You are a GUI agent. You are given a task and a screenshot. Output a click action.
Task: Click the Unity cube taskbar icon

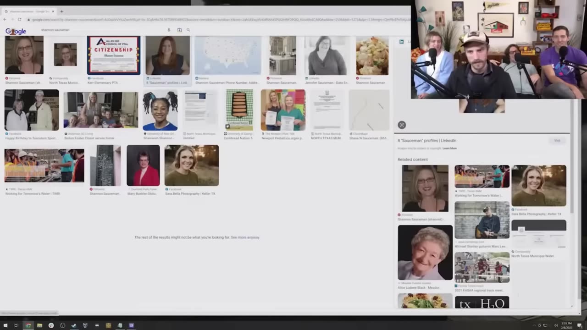(85, 325)
